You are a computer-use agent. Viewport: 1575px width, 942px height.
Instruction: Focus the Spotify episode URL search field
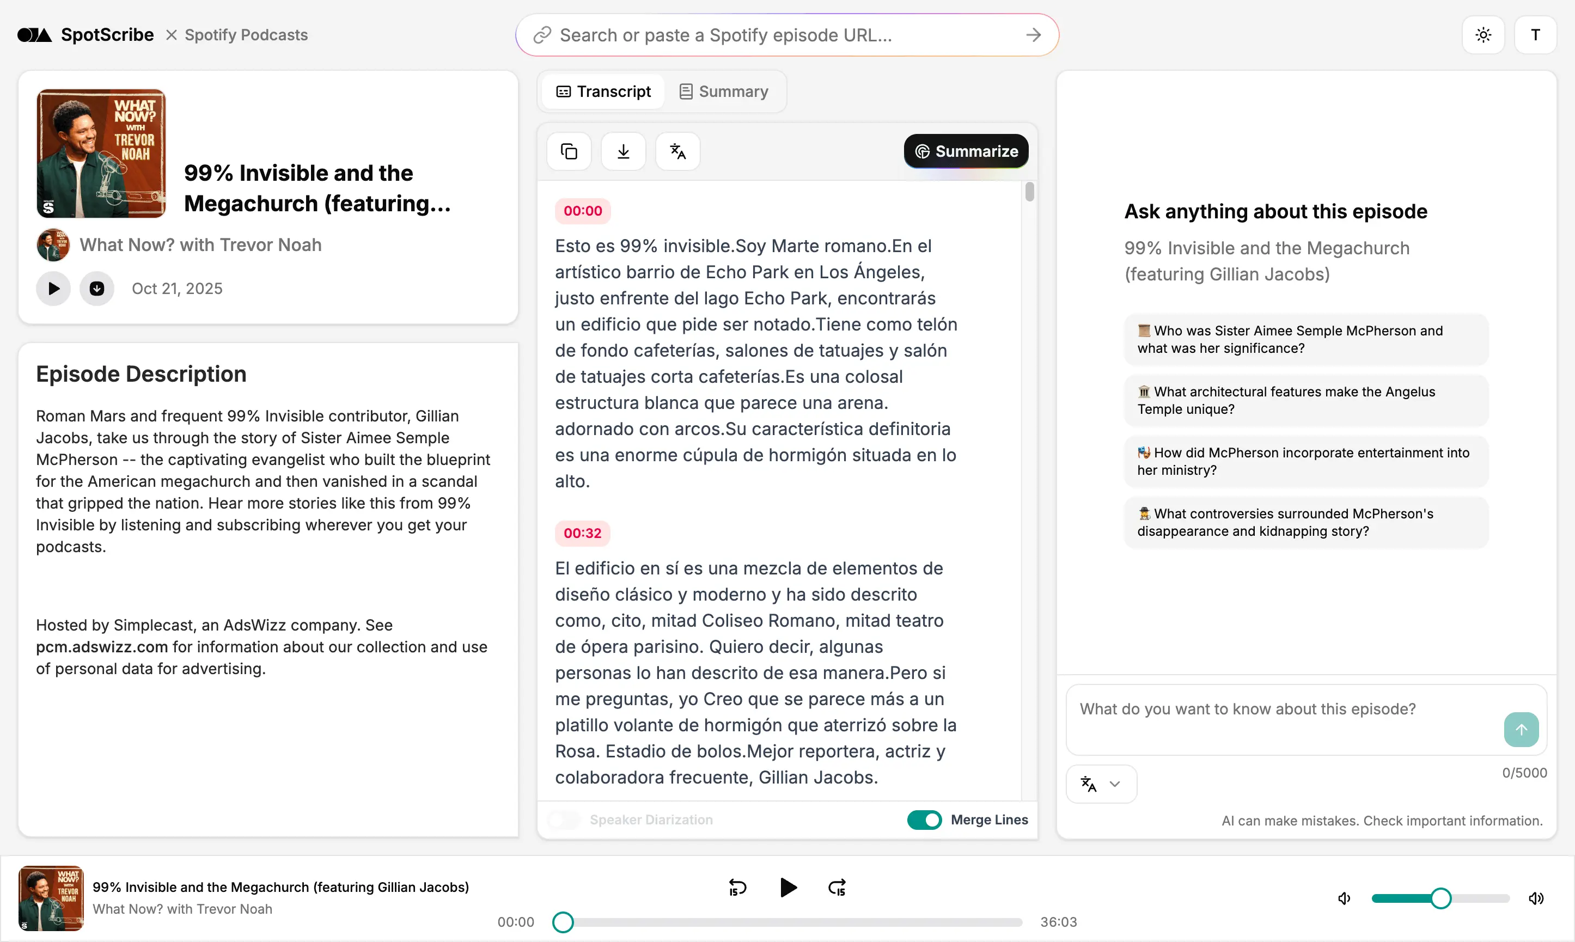787,35
